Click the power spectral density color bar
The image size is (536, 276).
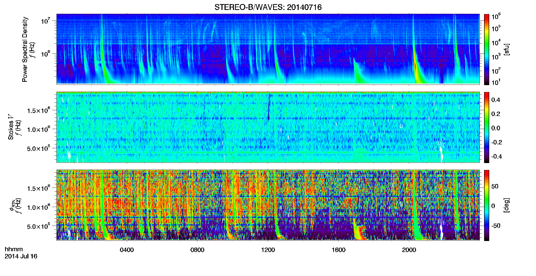coord(487,49)
